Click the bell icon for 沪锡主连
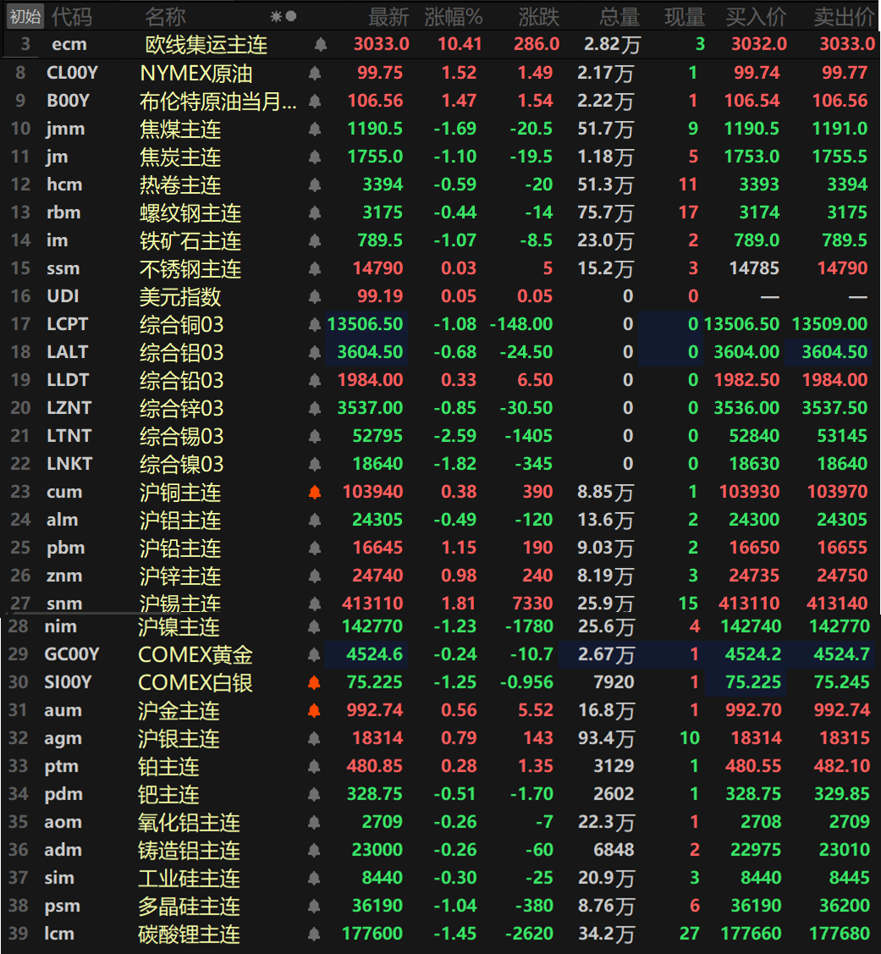 coord(315,604)
